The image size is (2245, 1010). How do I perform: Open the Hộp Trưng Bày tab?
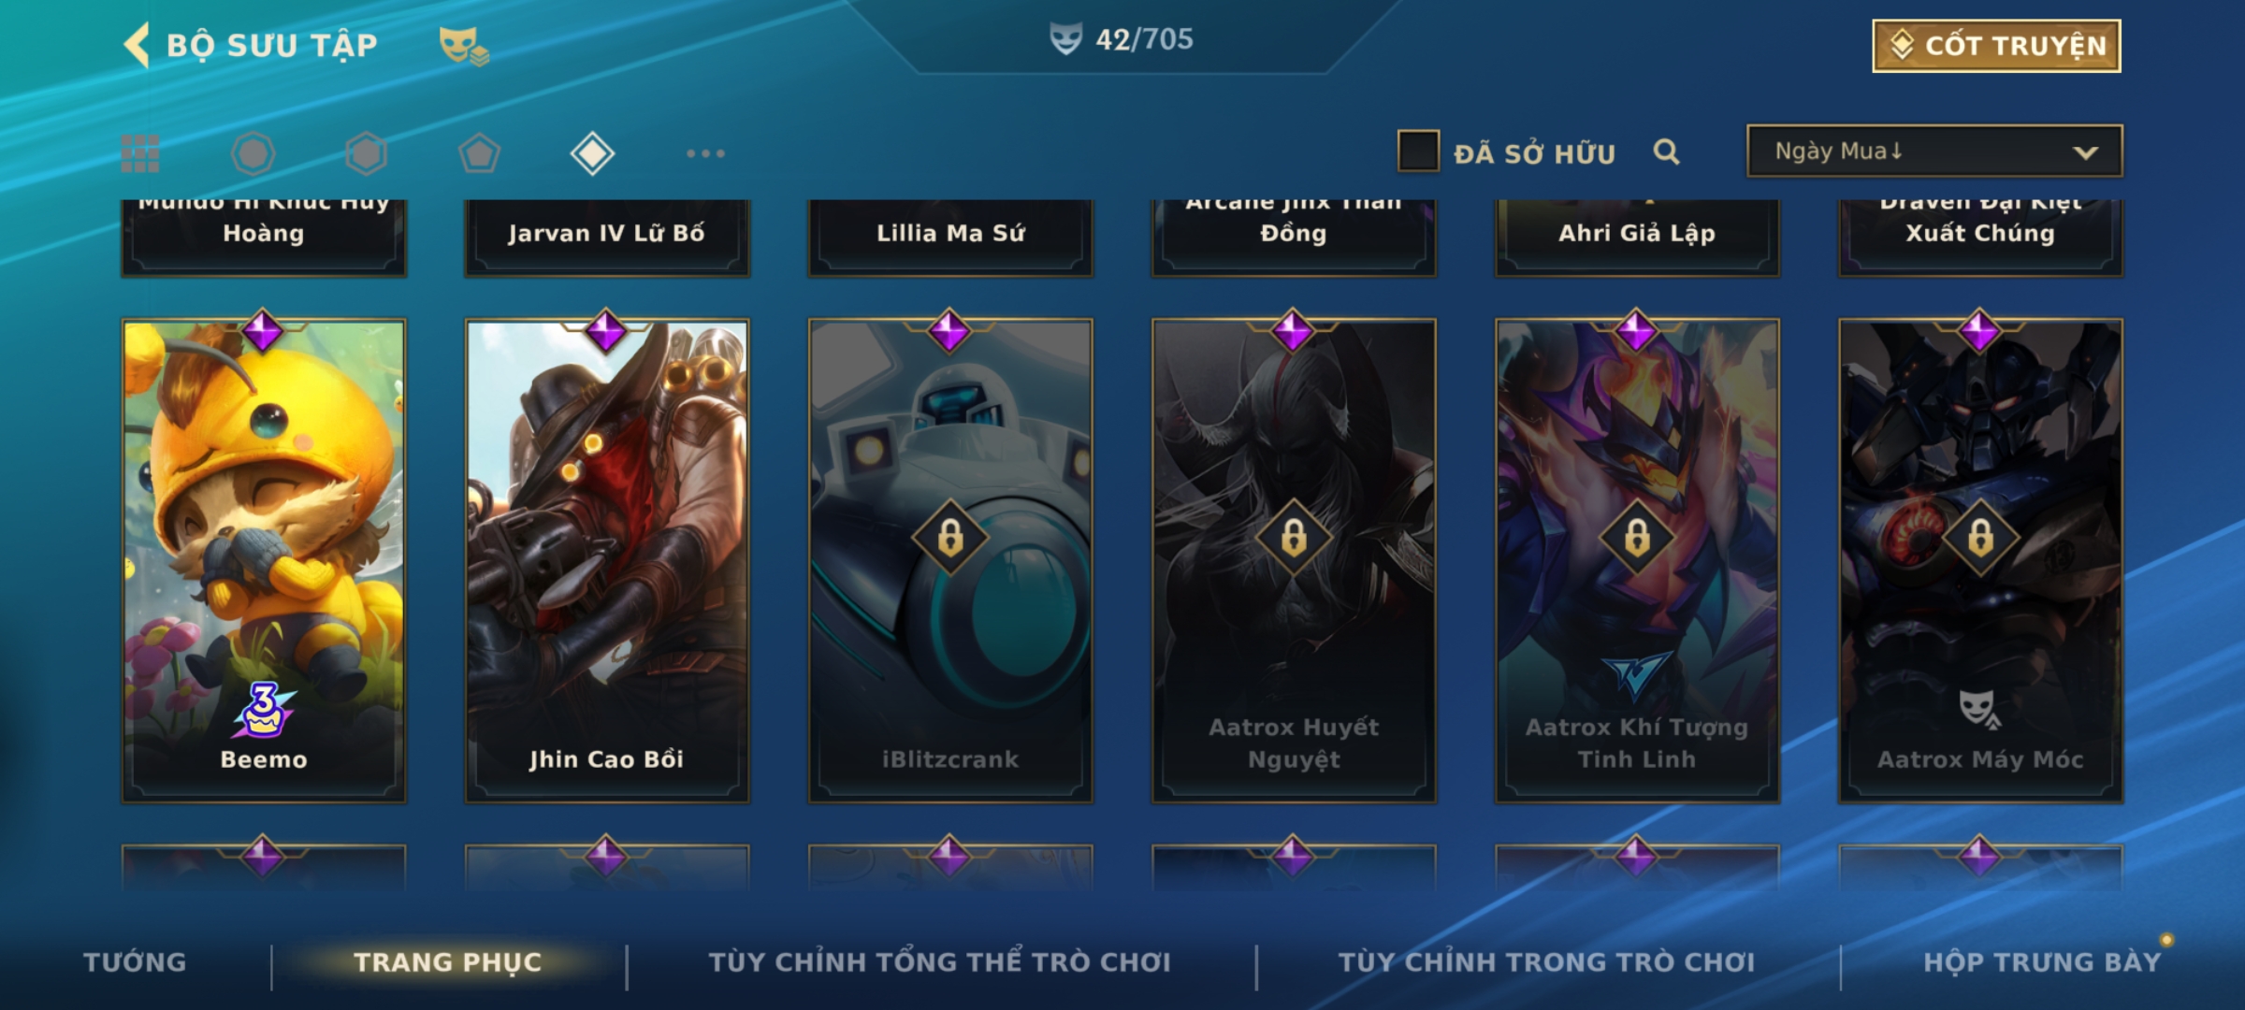pos(2042,962)
